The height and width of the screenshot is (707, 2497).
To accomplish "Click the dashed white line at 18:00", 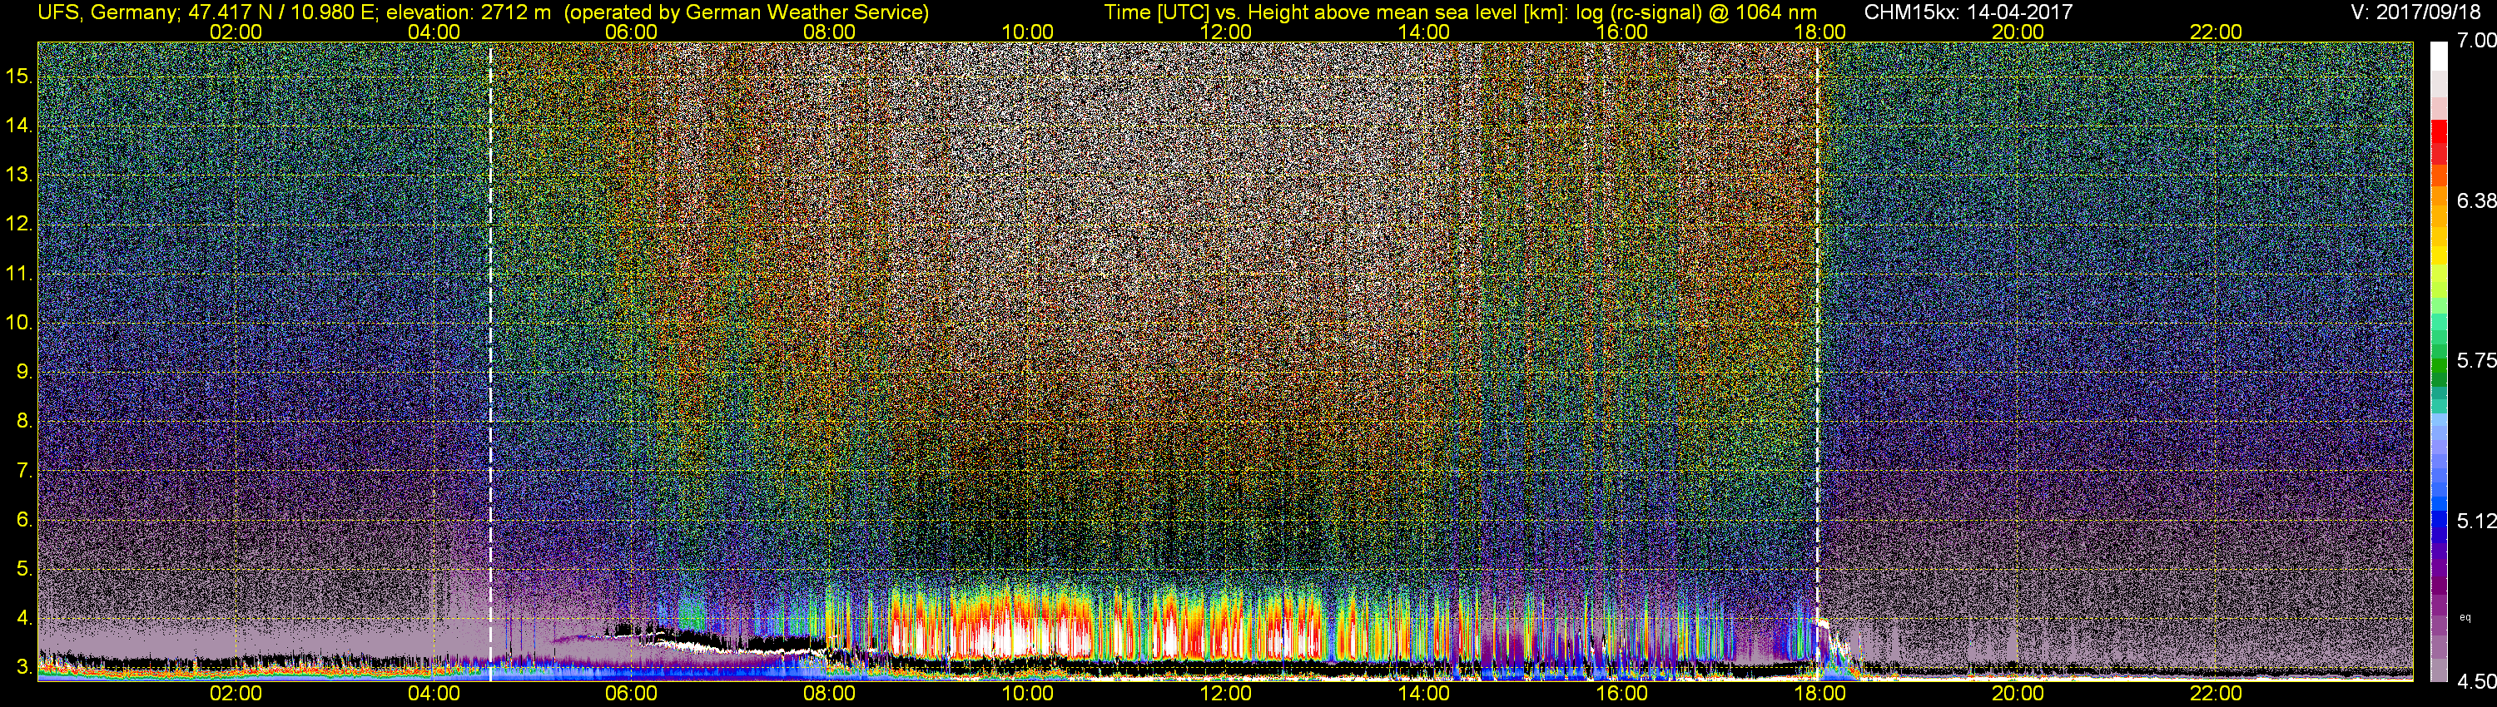I will pyautogui.click(x=1818, y=360).
